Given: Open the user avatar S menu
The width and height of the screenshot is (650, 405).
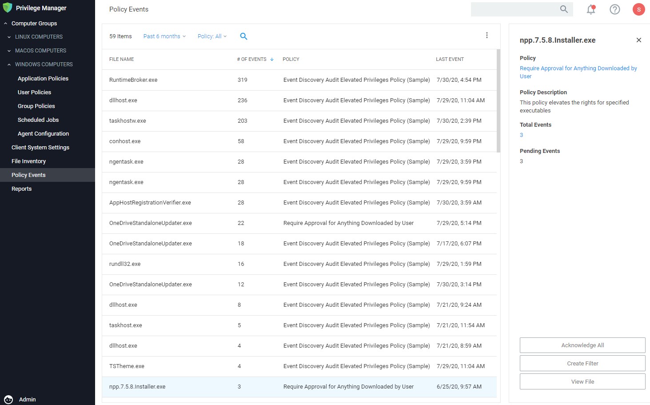Looking at the screenshot, I should point(639,9).
